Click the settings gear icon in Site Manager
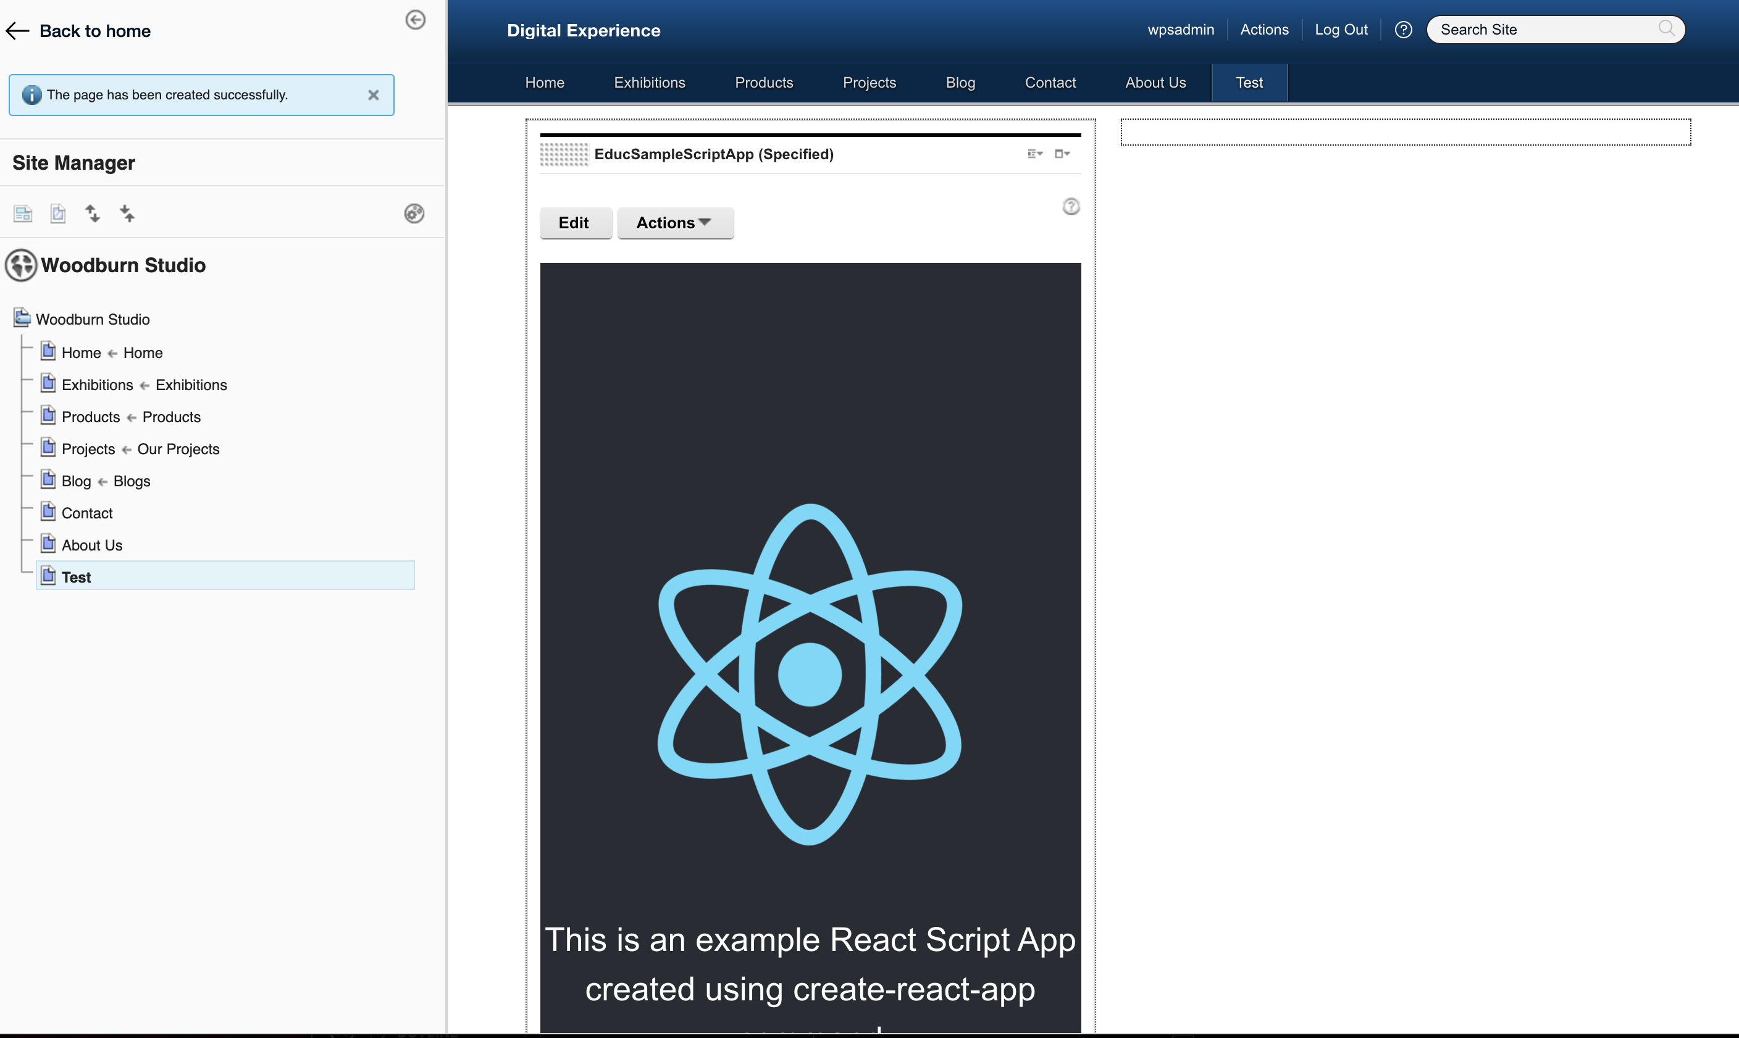Image resolution: width=1739 pixels, height=1038 pixels. click(414, 212)
